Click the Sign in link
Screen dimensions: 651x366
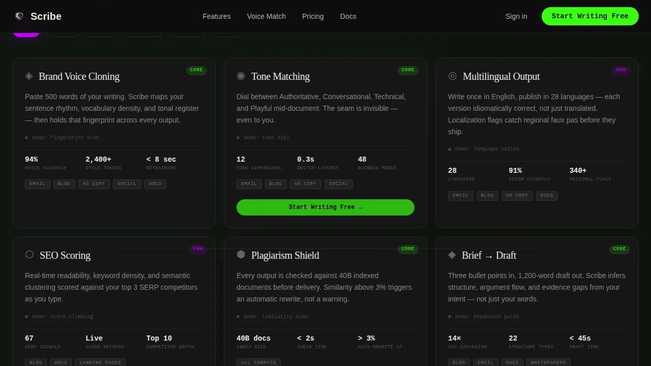click(x=516, y=16)
